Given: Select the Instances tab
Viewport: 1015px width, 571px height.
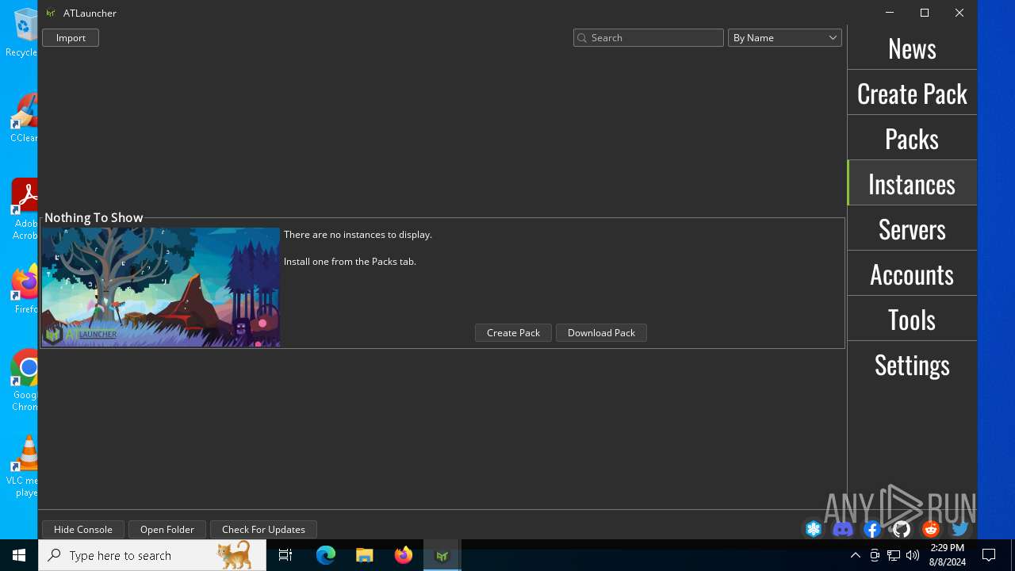Looking at the screenshot, I should [912, 183].
